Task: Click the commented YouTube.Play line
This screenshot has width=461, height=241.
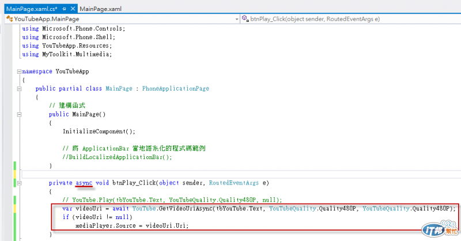Action: click(172, 200)
